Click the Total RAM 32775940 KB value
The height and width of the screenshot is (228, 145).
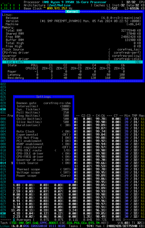coord(131,30)
